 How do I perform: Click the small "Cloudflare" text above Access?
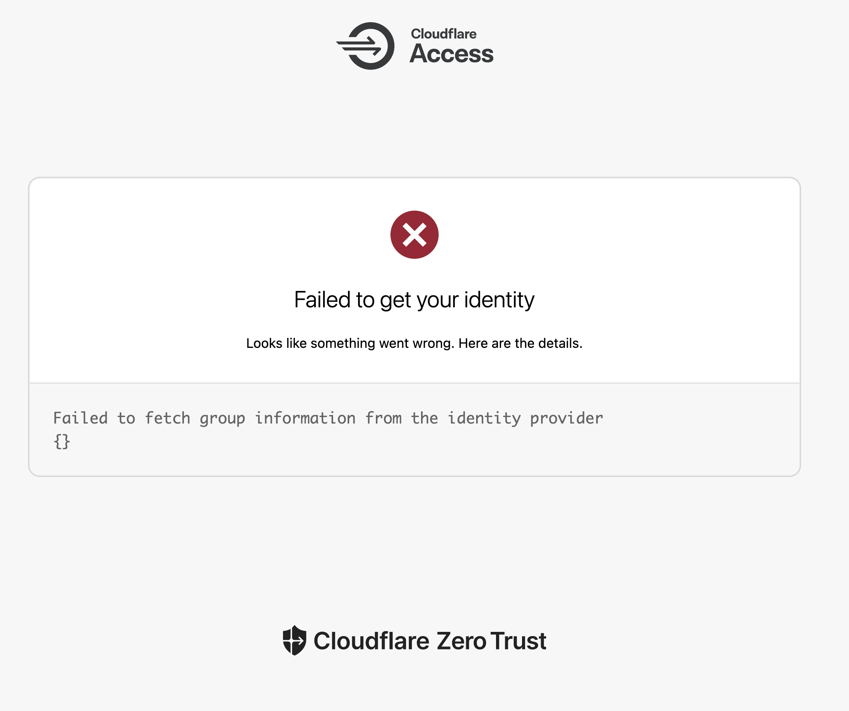click(444, 34)
